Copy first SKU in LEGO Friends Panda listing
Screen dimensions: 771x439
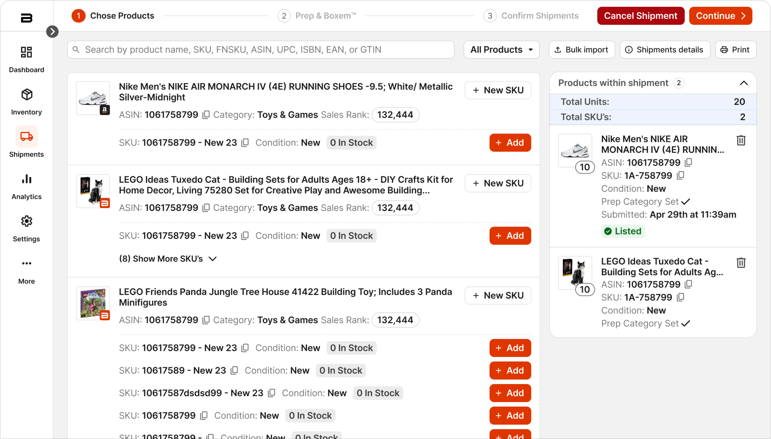pos(245,348)
